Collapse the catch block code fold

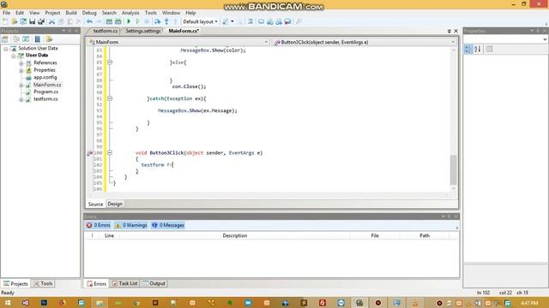(110, 98)
